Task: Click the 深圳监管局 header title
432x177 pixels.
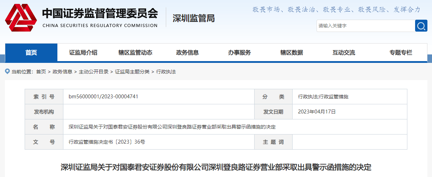Action: coord(194,18)
